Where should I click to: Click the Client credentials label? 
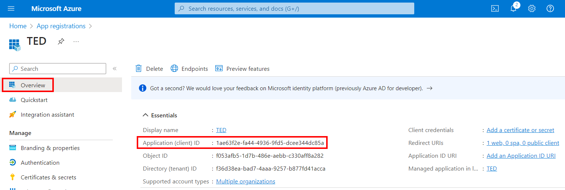[431, 130]
